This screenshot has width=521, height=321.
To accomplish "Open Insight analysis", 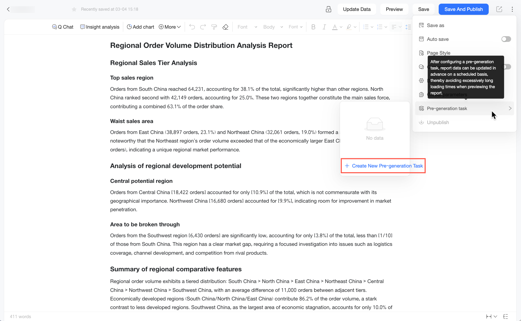I will (100, 27).
